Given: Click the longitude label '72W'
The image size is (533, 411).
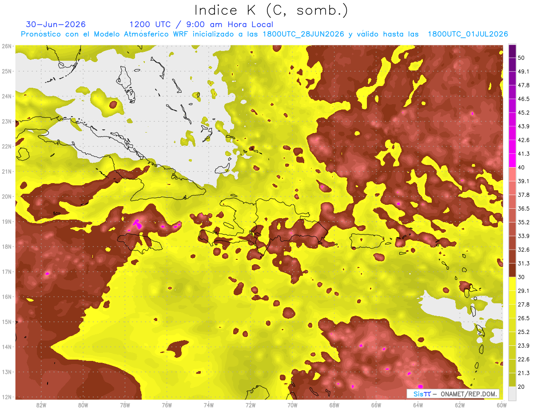Looking at the screenshot, I should (251, 405).
